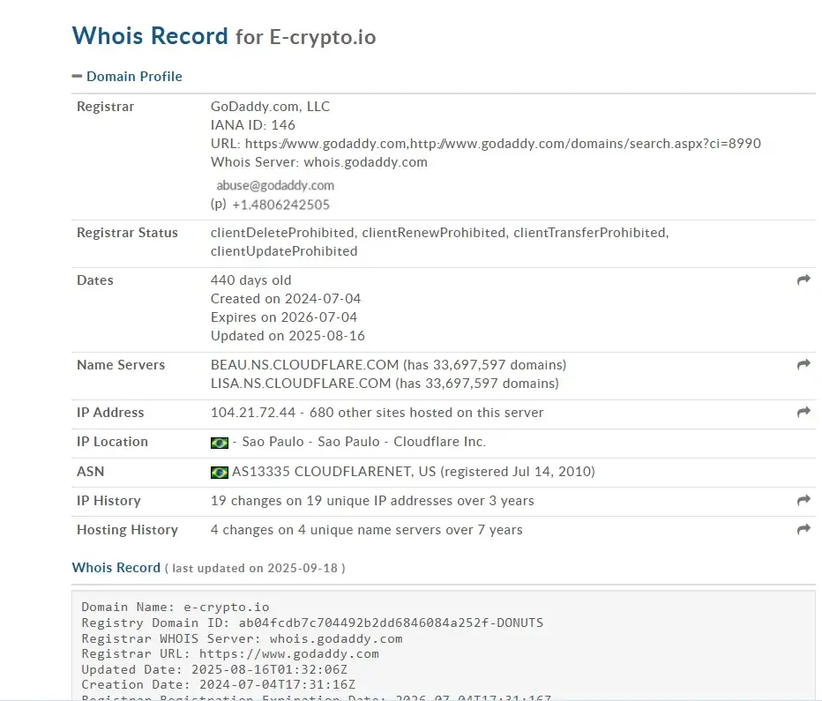822x701 pixels.
Task: Click the Creation Date raw record line
Action: click(218, 685)
